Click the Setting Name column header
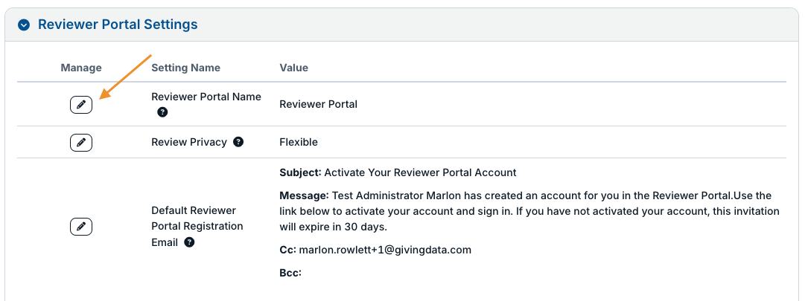This screenshot has height=301, width=808. [185, 68]
